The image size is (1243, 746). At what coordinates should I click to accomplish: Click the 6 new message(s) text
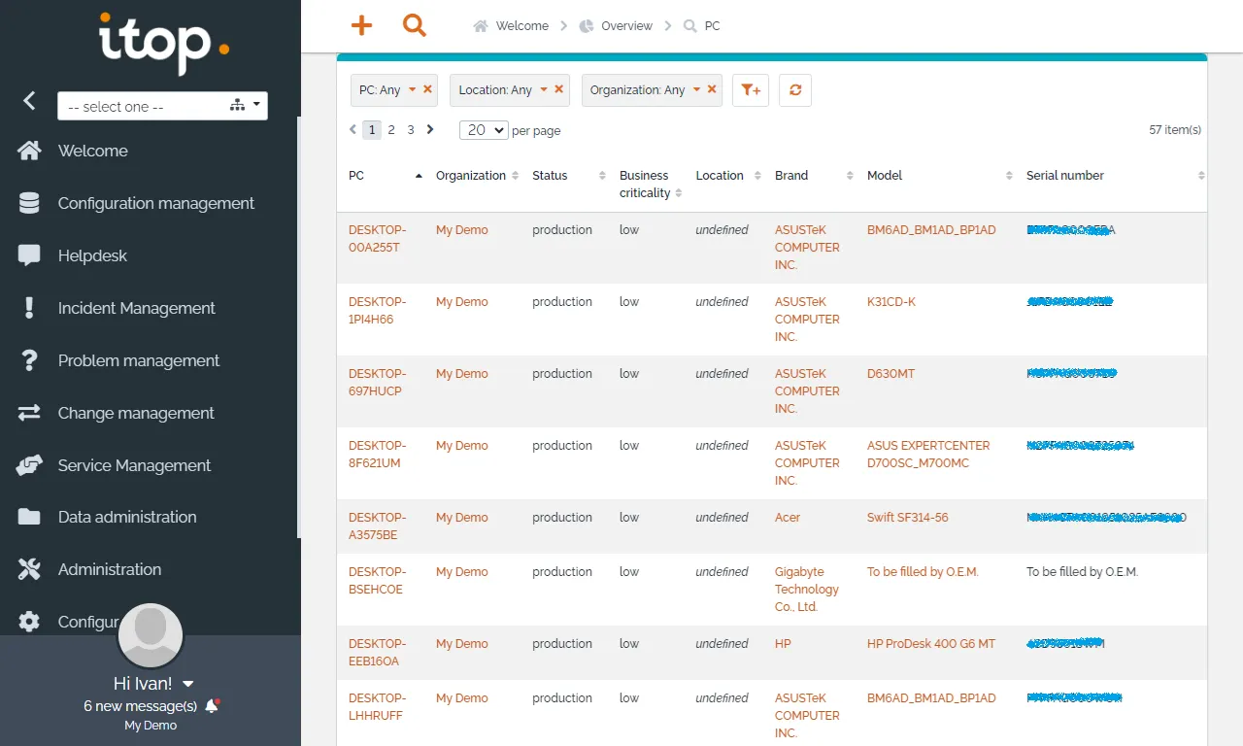coord(141,706)
